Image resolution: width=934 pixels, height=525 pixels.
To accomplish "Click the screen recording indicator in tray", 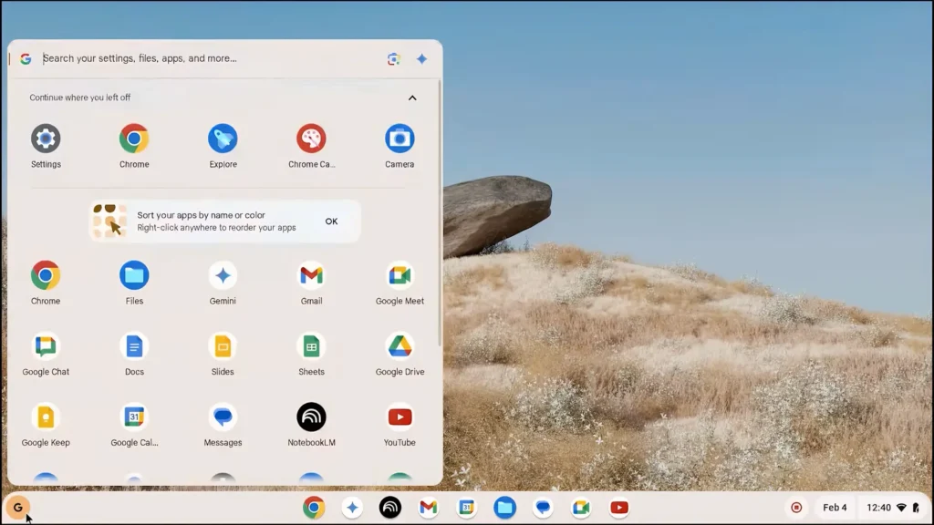I will click(796, 508).
